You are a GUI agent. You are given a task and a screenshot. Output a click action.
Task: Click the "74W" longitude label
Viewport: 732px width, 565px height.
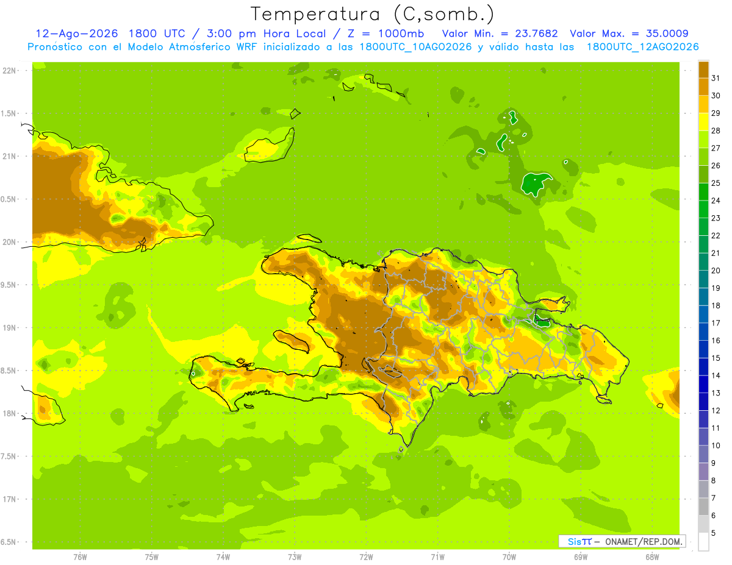coord(223,557)
